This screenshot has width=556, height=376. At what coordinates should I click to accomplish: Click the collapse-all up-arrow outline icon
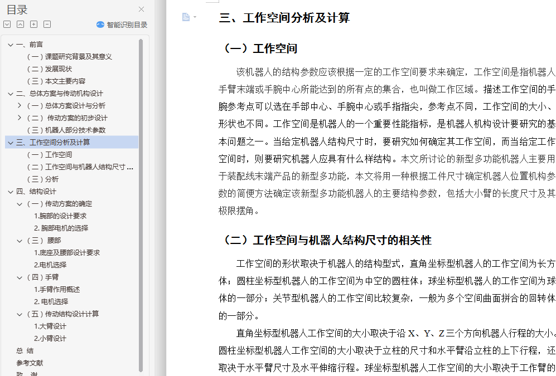tap(21, 24)
